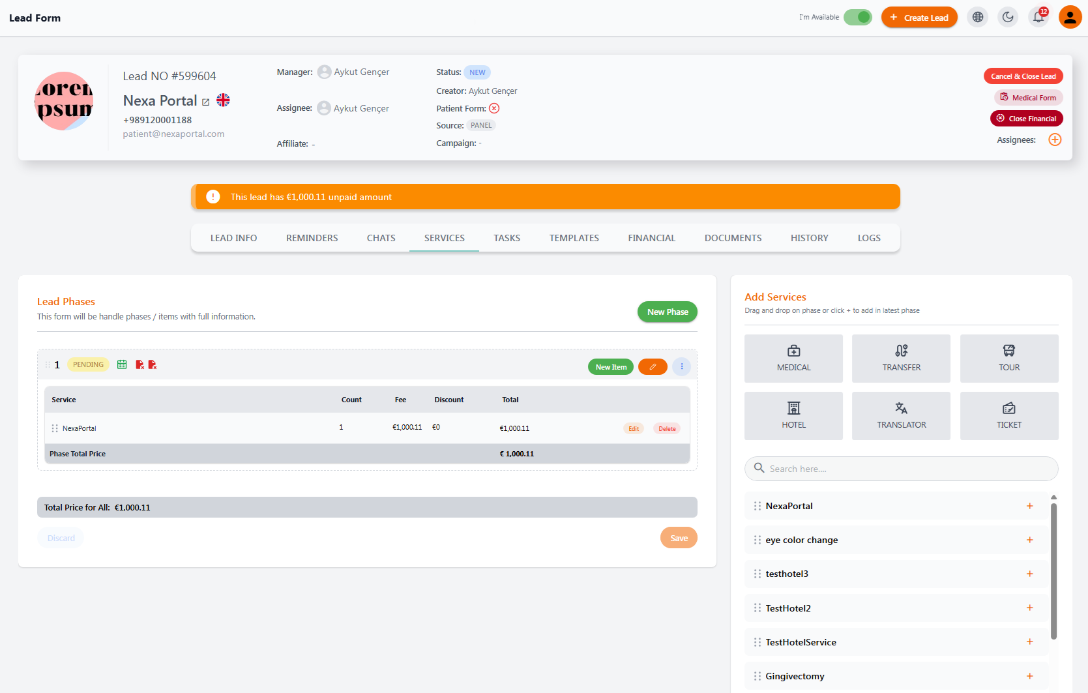Click Cancel & Close Lead button
Viewport: 1088px width, 693px height.
pos(1023,76)
